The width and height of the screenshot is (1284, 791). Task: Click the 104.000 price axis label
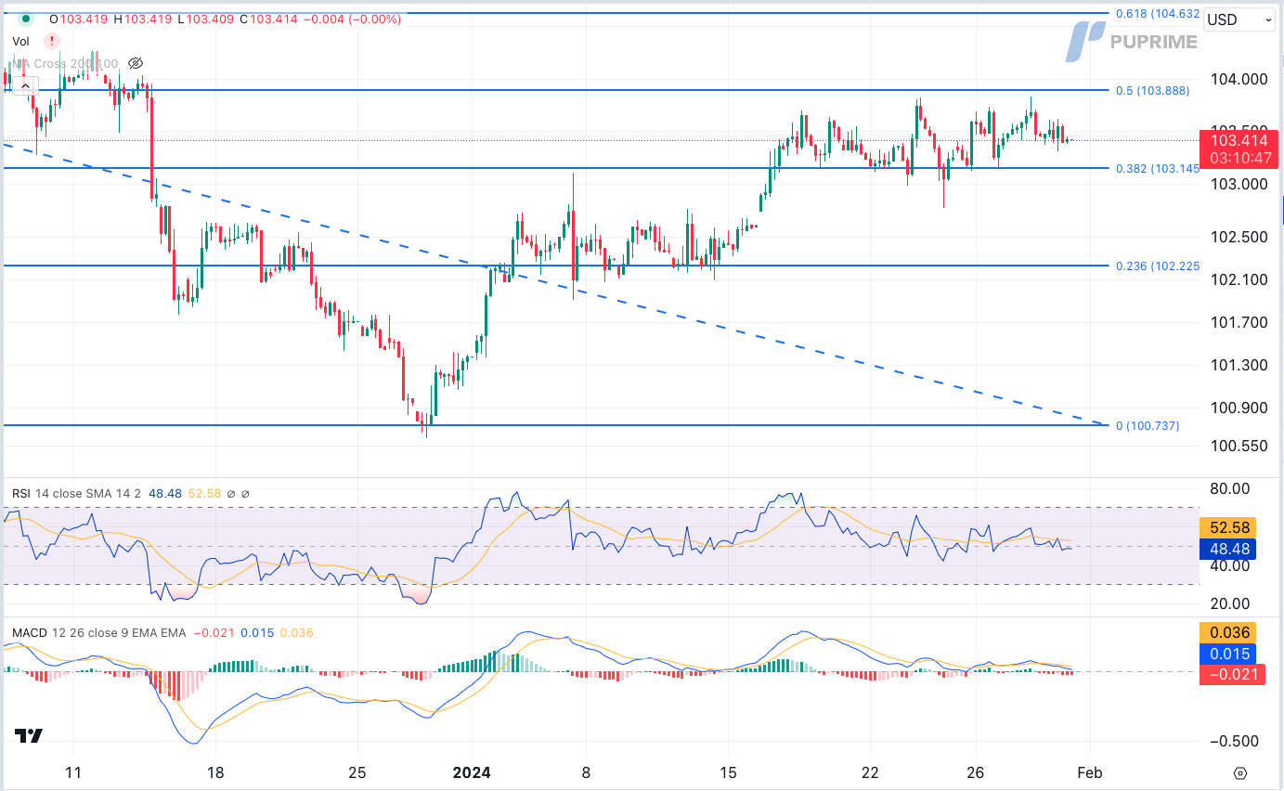(1240, 79)
